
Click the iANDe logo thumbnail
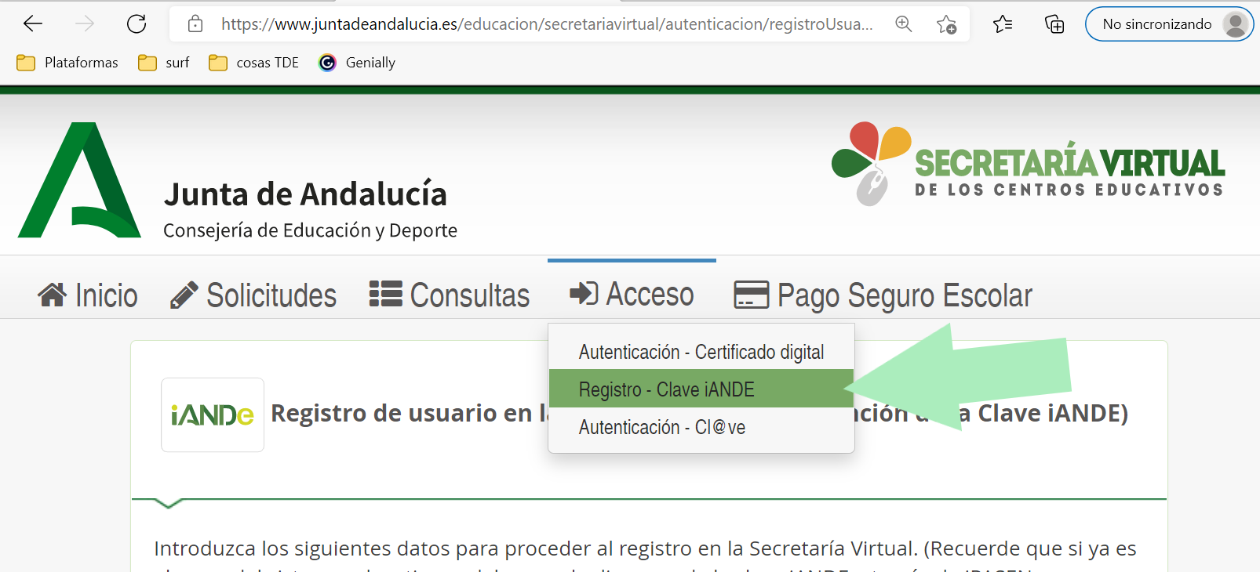point(213,415)
